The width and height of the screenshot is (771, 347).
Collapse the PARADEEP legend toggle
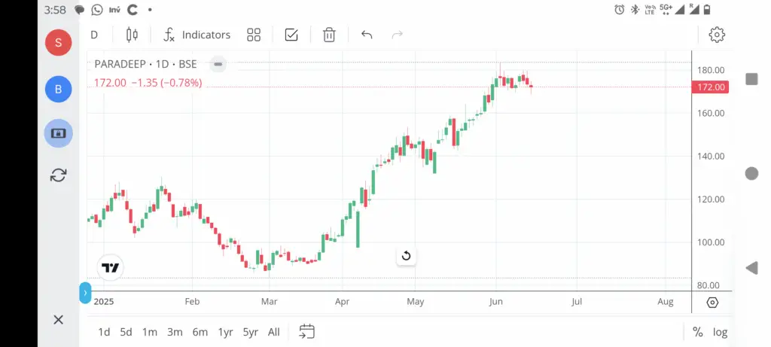click(x=218, y=64)
